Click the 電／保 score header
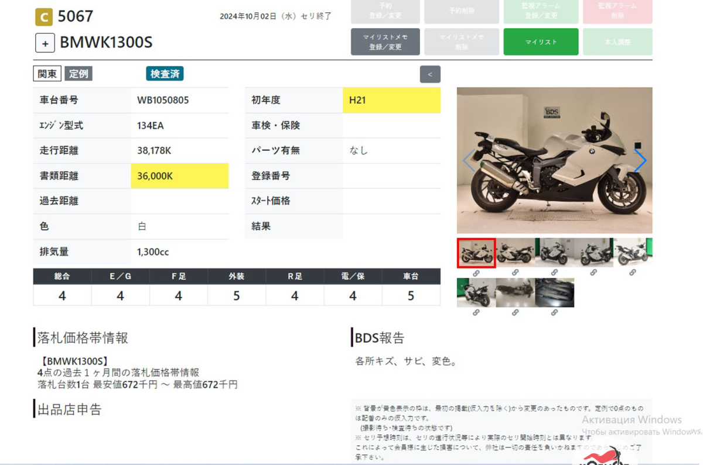703x465 pixels. (353, 276)
